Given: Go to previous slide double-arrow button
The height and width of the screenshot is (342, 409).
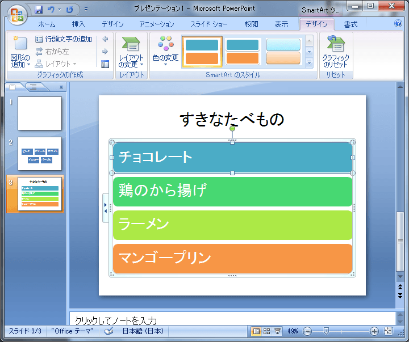Looking at the screenshot, I should click(400, 287).
